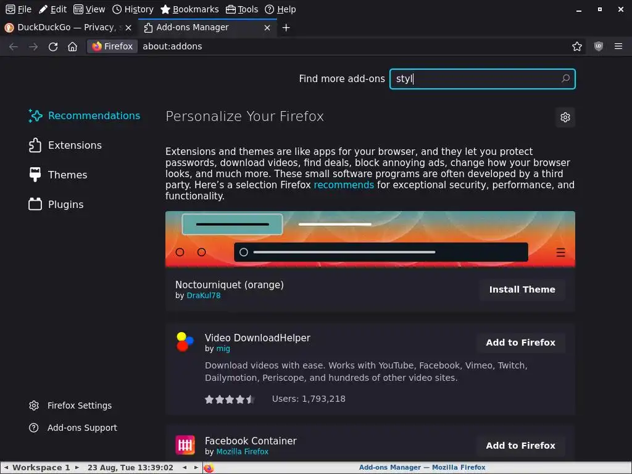Screen dimensions: 632x474
Task: Switch to next workspace arrow
Action: coord(77,468)
